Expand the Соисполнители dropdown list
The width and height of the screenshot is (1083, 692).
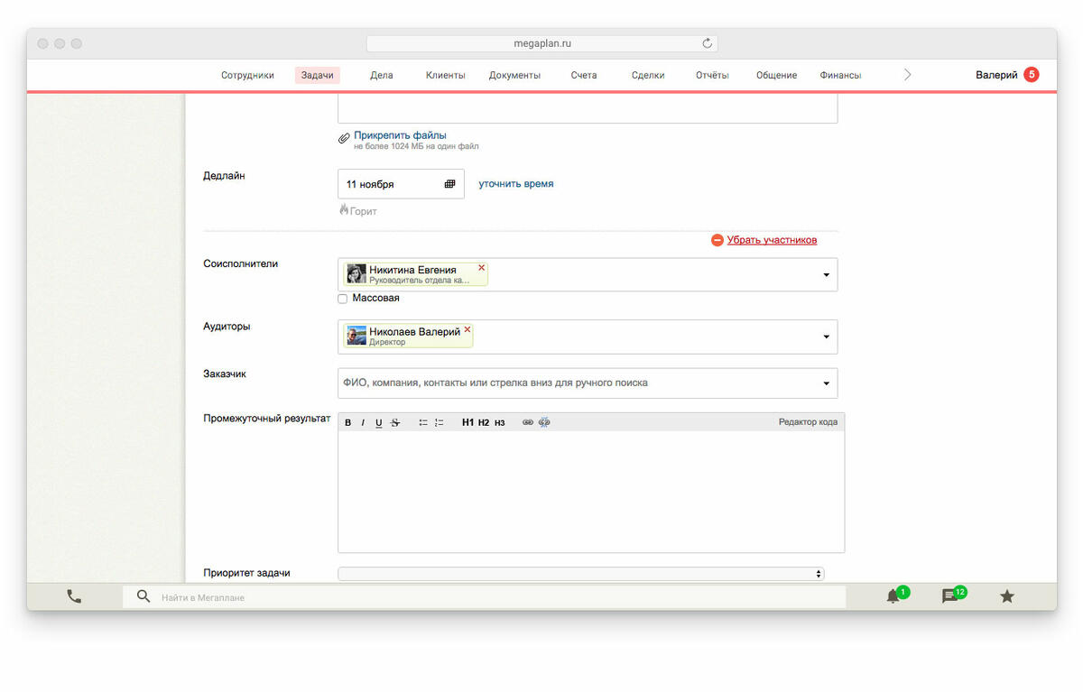click(x=826, y=275)
